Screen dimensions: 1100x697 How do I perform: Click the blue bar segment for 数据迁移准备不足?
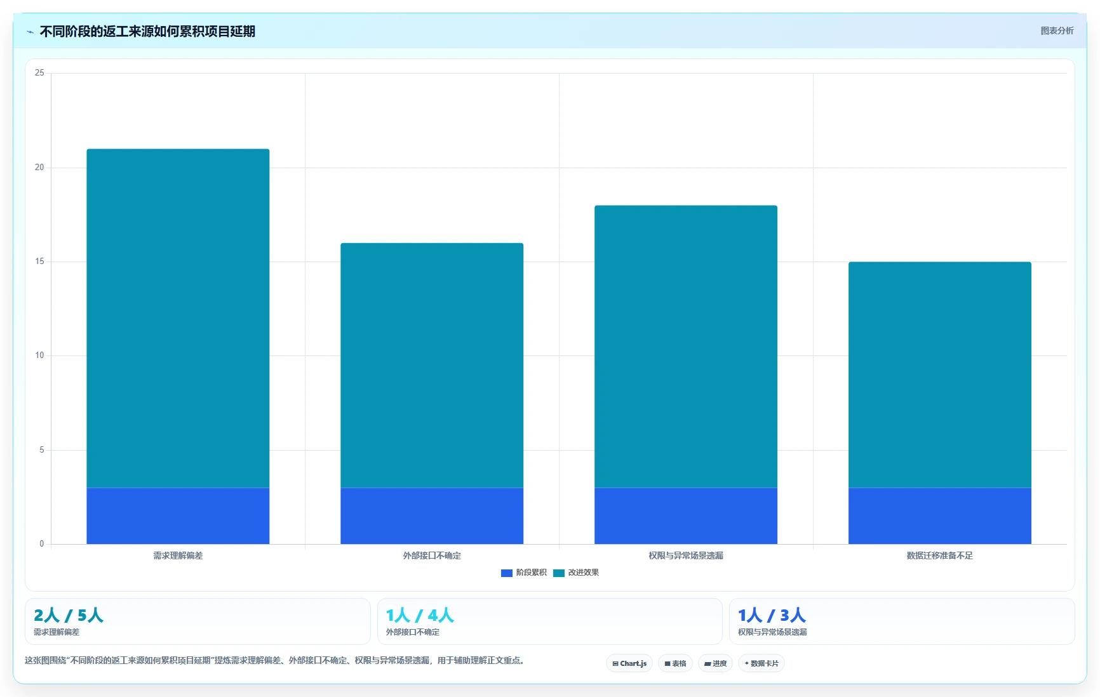(940, 515)
